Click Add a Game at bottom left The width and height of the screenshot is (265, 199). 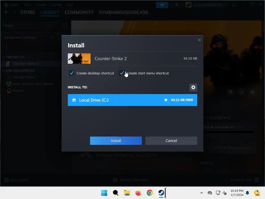pos(16,180)
